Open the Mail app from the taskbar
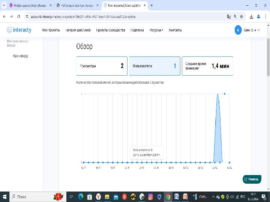This screenshot has width=270, height=202. click(116, 197)
